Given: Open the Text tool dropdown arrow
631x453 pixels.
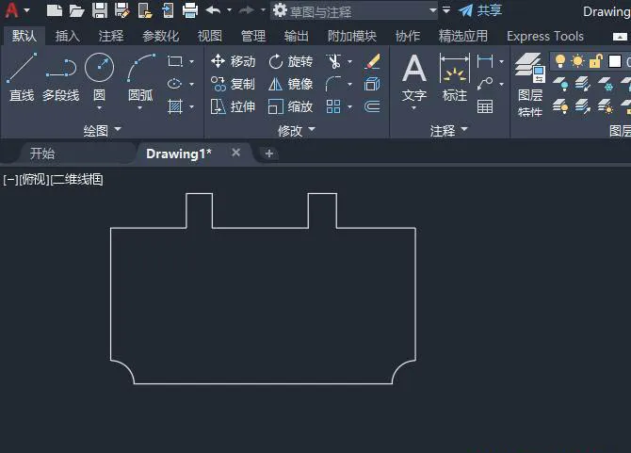Looking at the screenshot, I should [x=413, y=108].
